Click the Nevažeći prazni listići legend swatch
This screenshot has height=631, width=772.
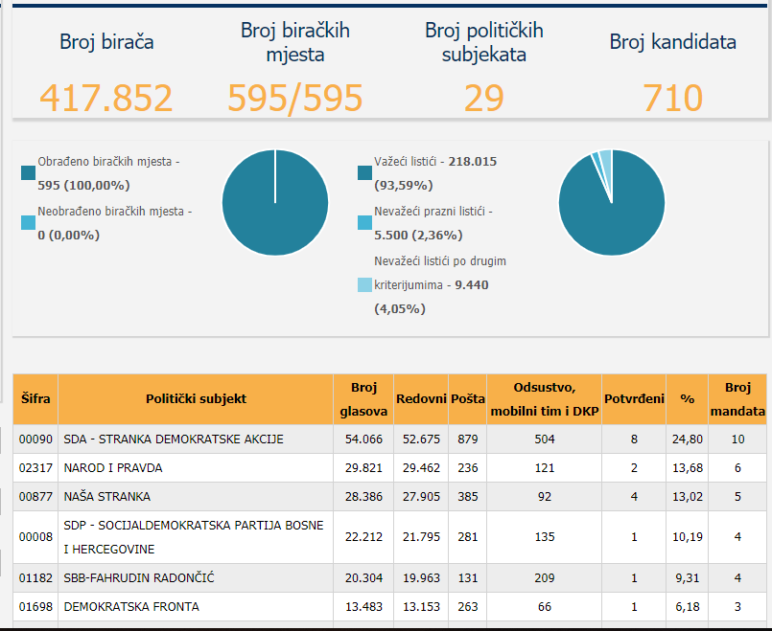click(x=364, y=222)
